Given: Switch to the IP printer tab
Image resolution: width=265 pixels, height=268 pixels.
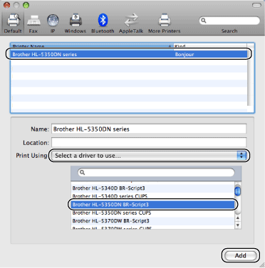Looking at the screenshot, I should [x=53, y=23].
